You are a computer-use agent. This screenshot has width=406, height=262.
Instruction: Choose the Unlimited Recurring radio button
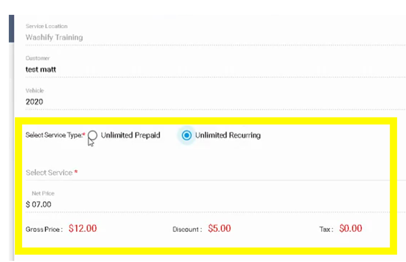tap(187, 135)
